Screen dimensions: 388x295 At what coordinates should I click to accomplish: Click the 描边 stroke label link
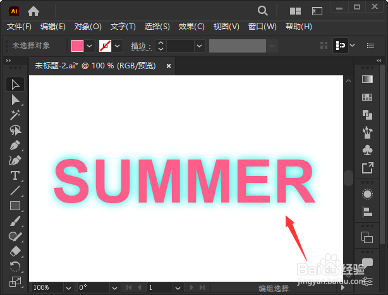pyautogui.click(x=141, y=46)
